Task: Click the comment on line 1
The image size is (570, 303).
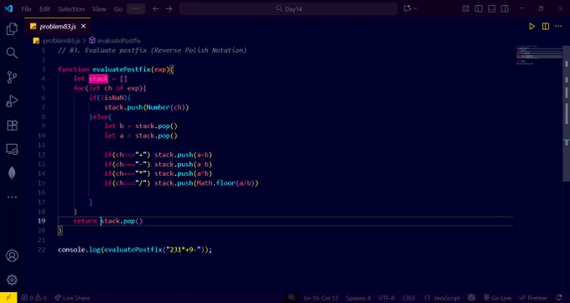Action: coord(153,50)
